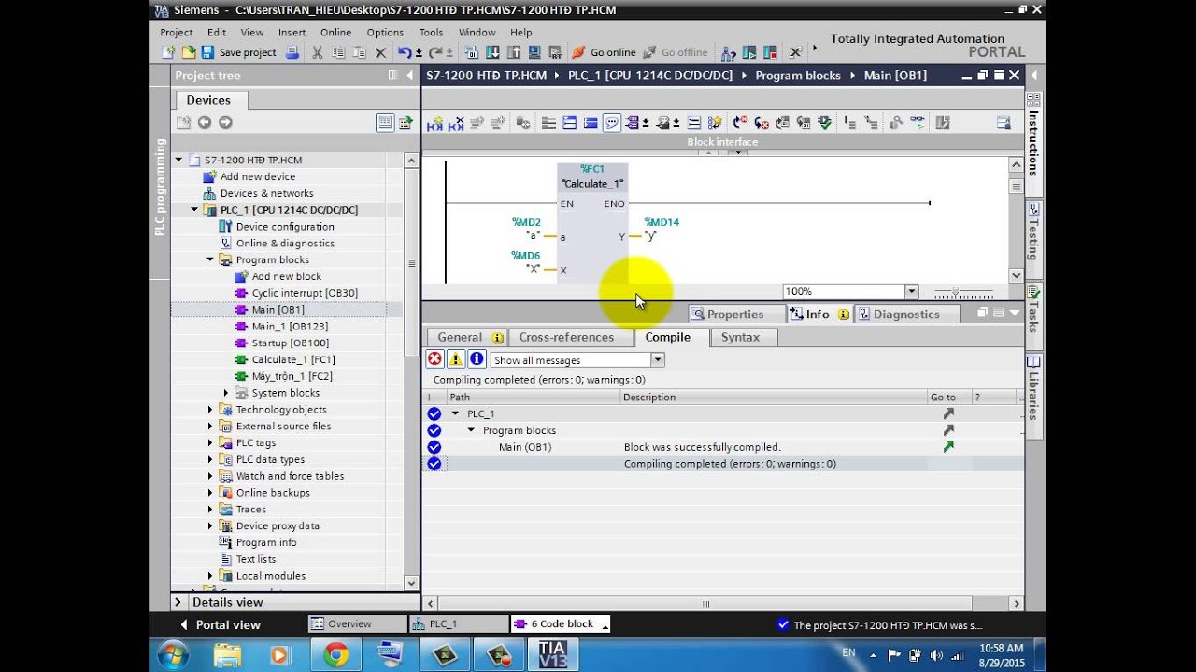
Task: Click the TIA V13 taskbar icon
Action: (553, 655)
